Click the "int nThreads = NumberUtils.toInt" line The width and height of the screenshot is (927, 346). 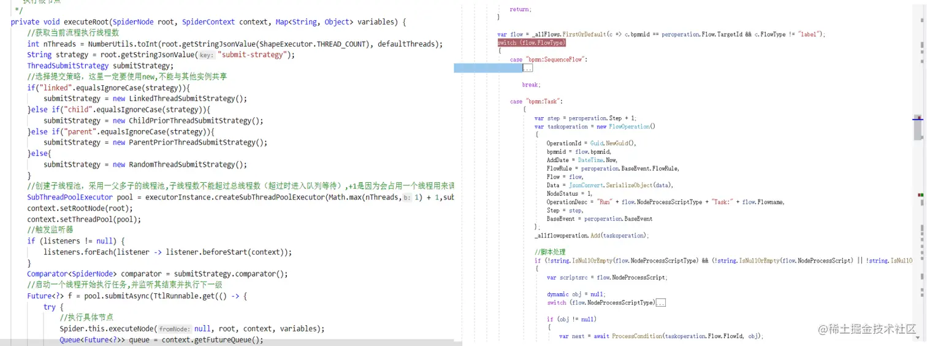point(235,44)
